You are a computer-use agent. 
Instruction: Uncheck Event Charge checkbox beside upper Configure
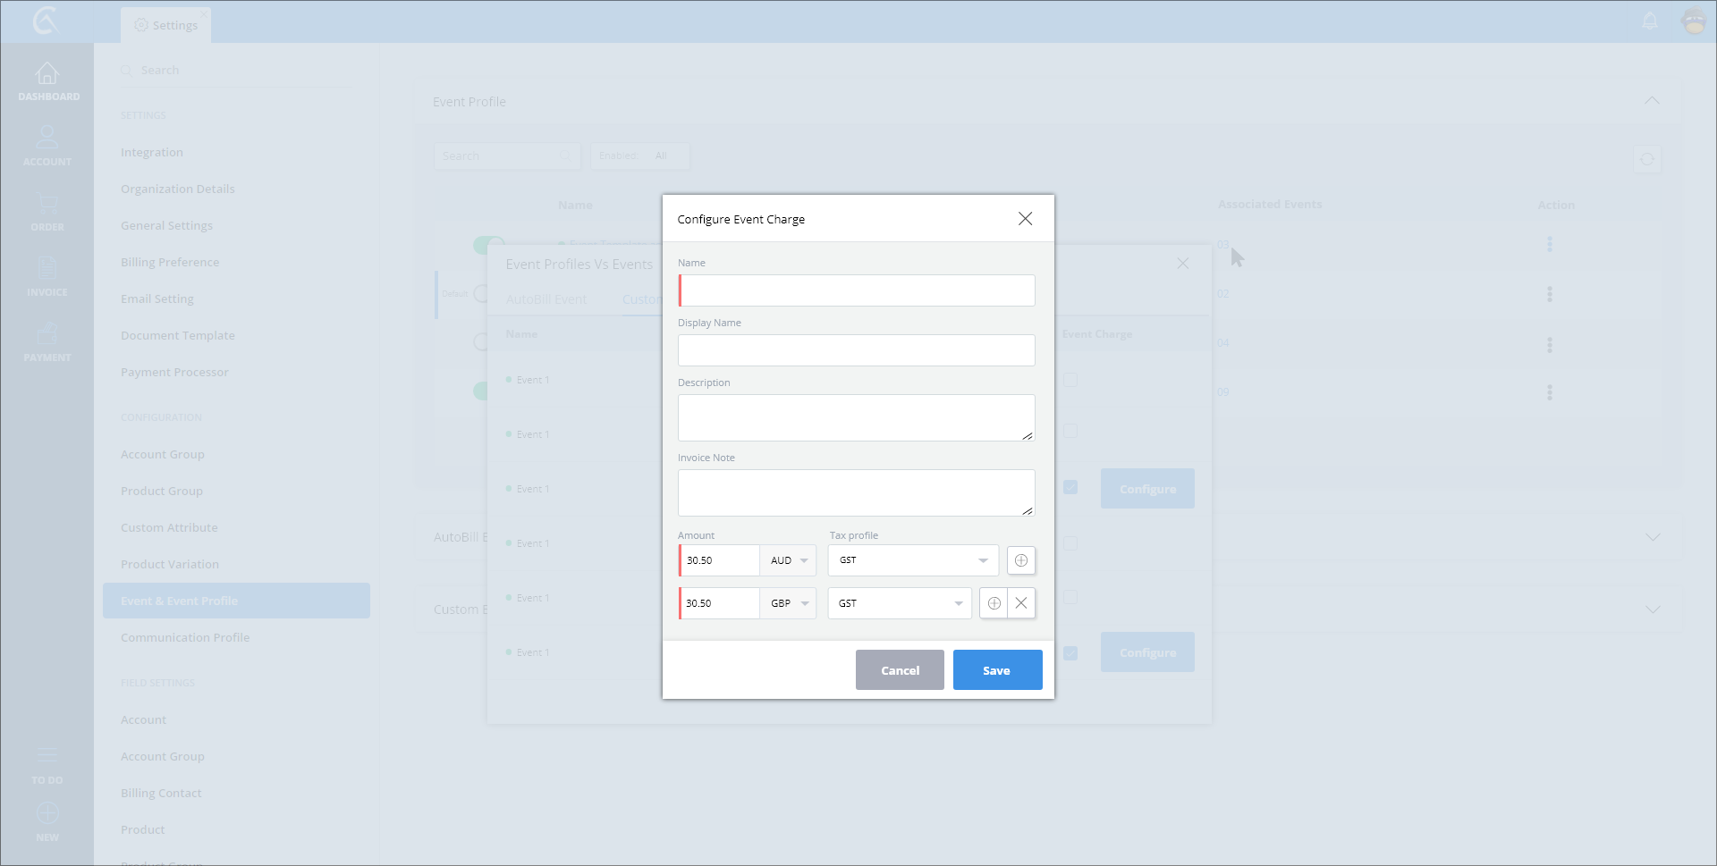coord(1070,488)
